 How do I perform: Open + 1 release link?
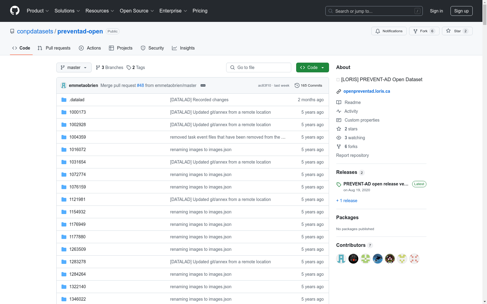[x=347, y=201]
